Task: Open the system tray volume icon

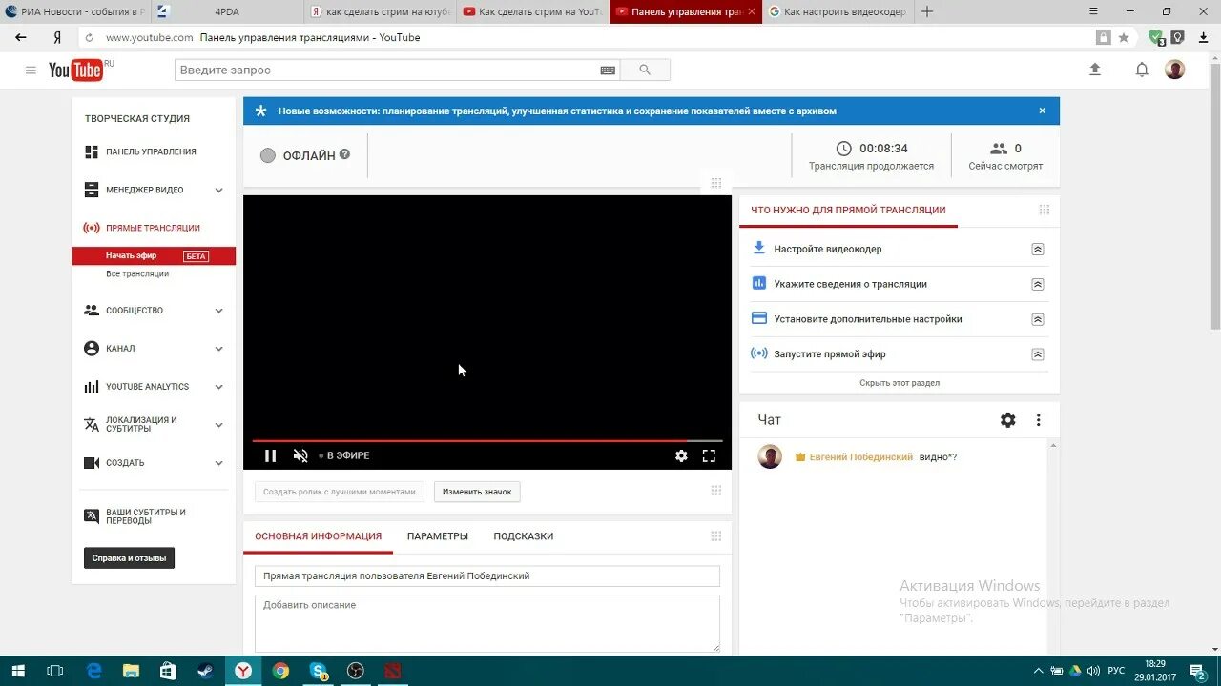Action: [1093, 671]
